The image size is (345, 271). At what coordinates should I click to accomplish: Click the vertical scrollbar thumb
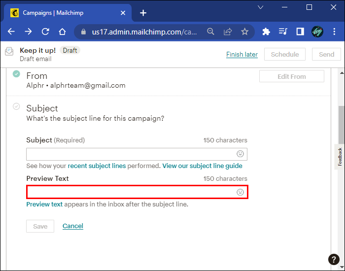[342, 125]
